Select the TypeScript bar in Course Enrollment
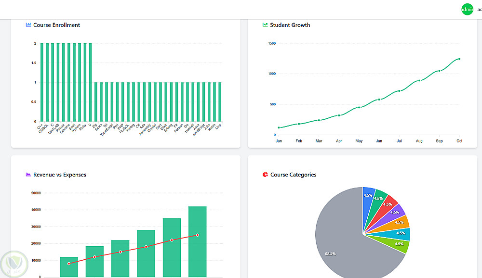482x278 pixels. [x=112, y=102]
